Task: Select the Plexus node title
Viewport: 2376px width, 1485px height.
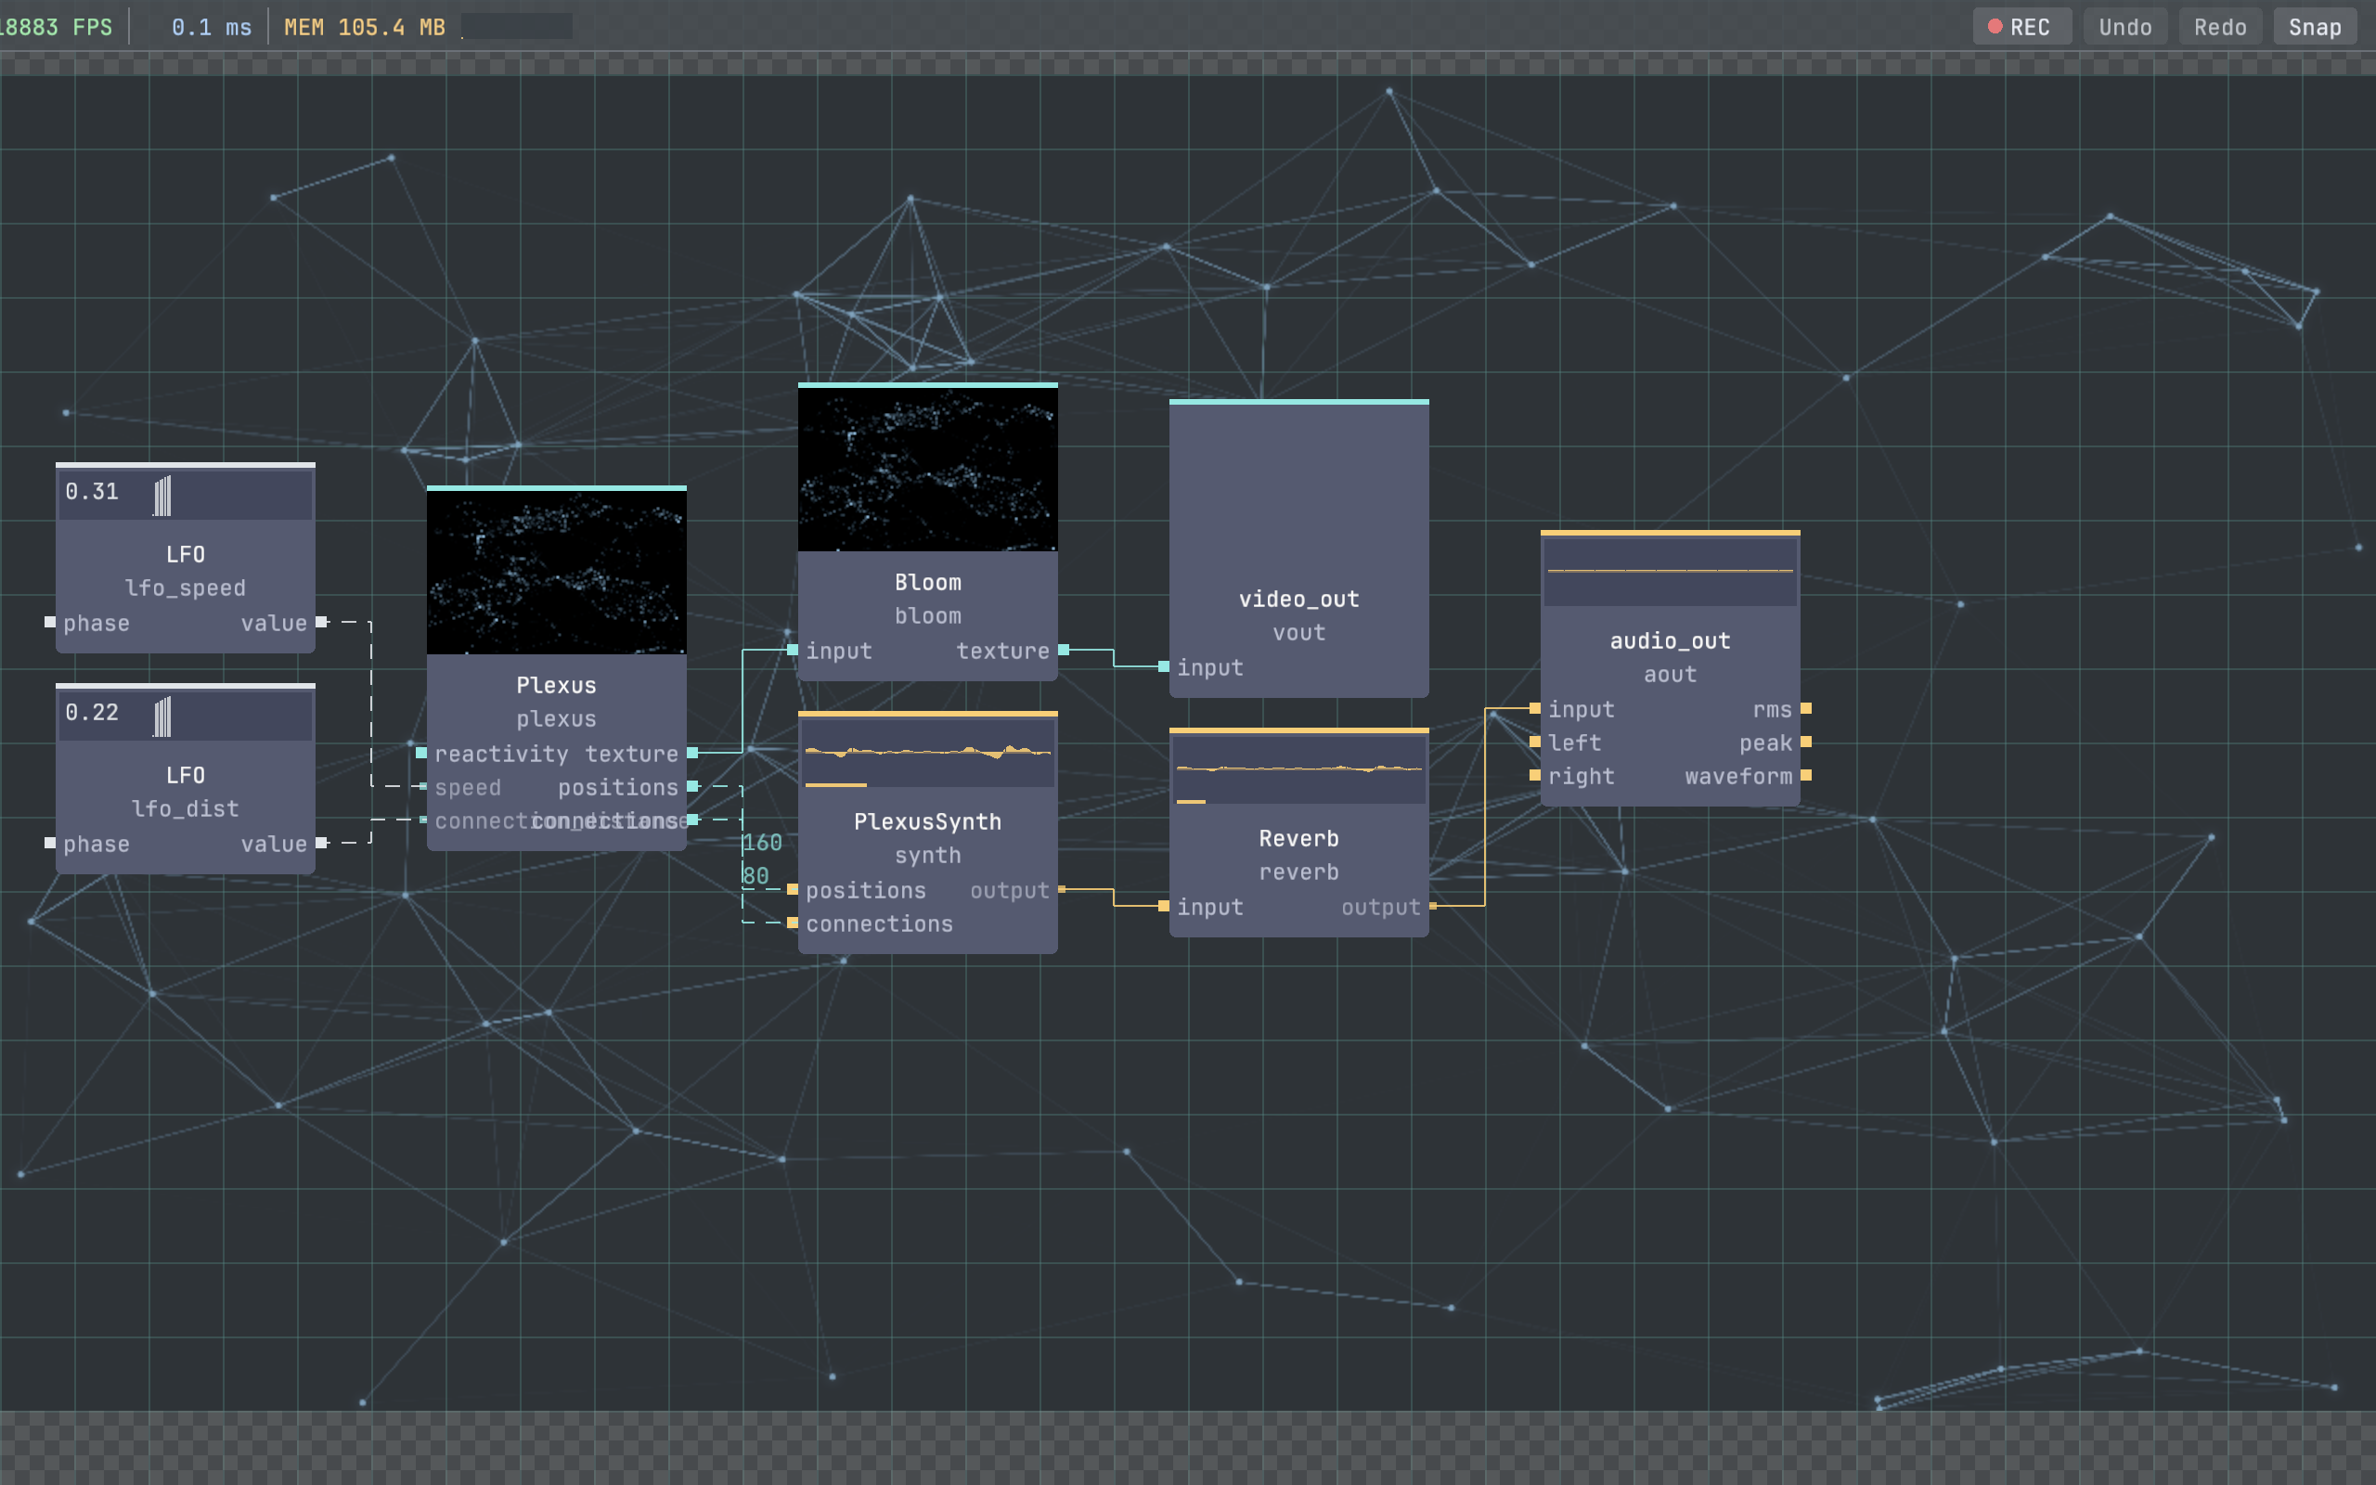Action: 557,685
